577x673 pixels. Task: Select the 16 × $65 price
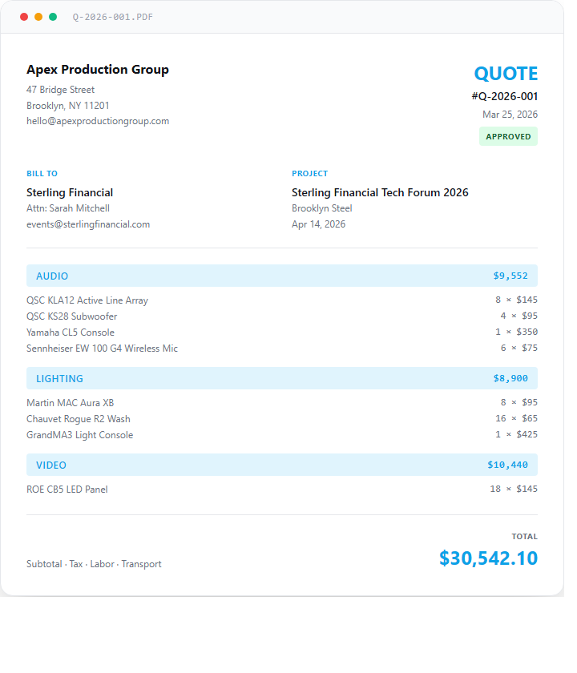[x=516, y=418]
